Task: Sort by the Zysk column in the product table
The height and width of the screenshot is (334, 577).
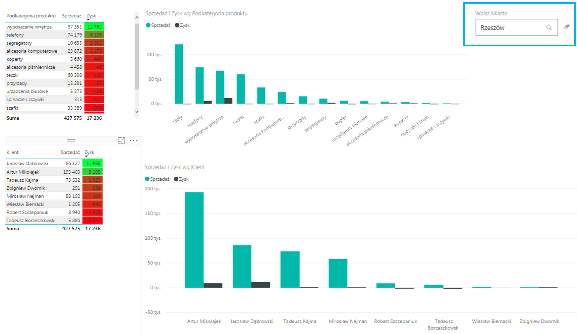Action: (91, 16)
